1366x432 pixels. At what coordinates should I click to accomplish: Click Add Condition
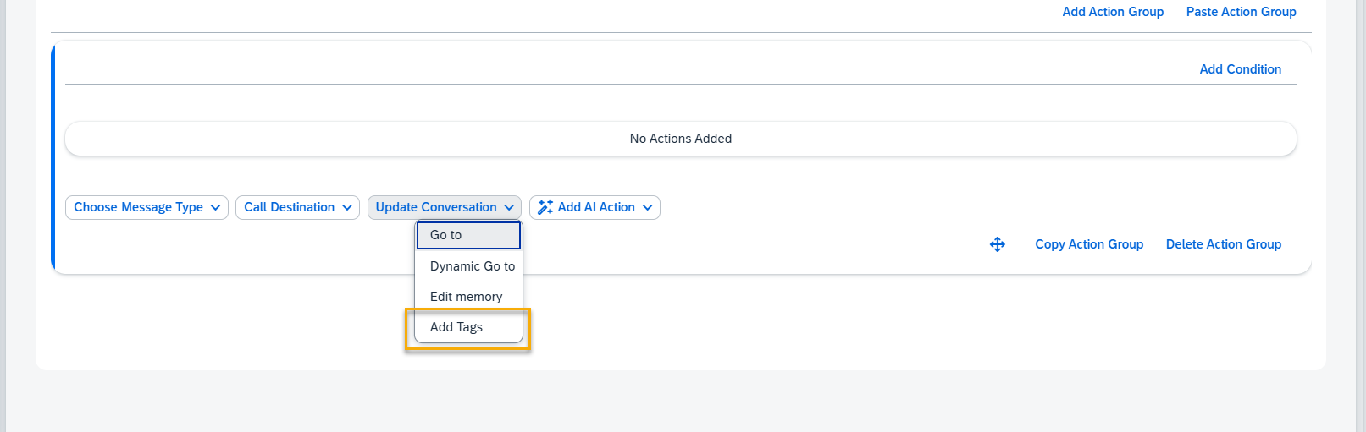click(x=1240, y=69)
